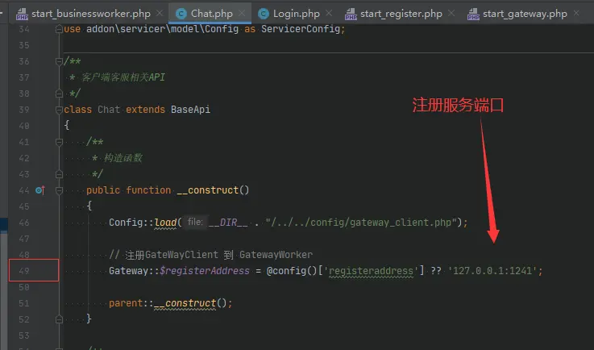Collapse the use statement on line 34
The width and height of the screenshot is (594, 350).
60,29
